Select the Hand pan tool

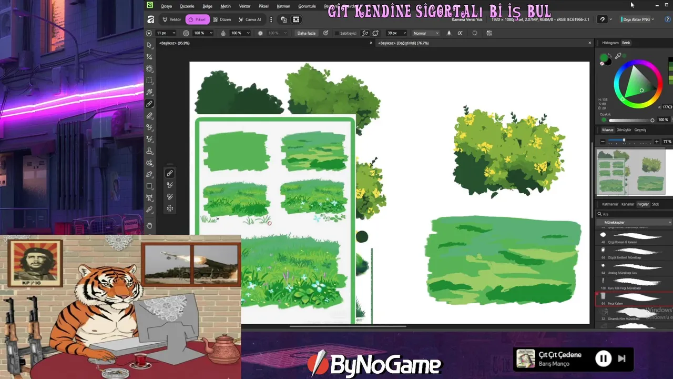coord(150,225)
